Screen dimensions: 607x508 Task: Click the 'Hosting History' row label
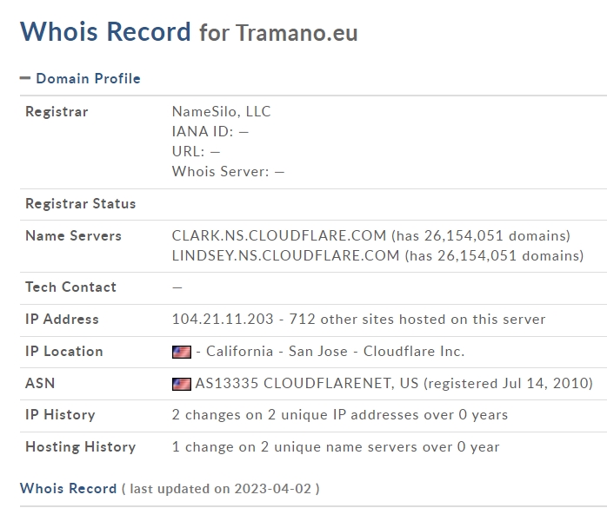pos(81,447)
